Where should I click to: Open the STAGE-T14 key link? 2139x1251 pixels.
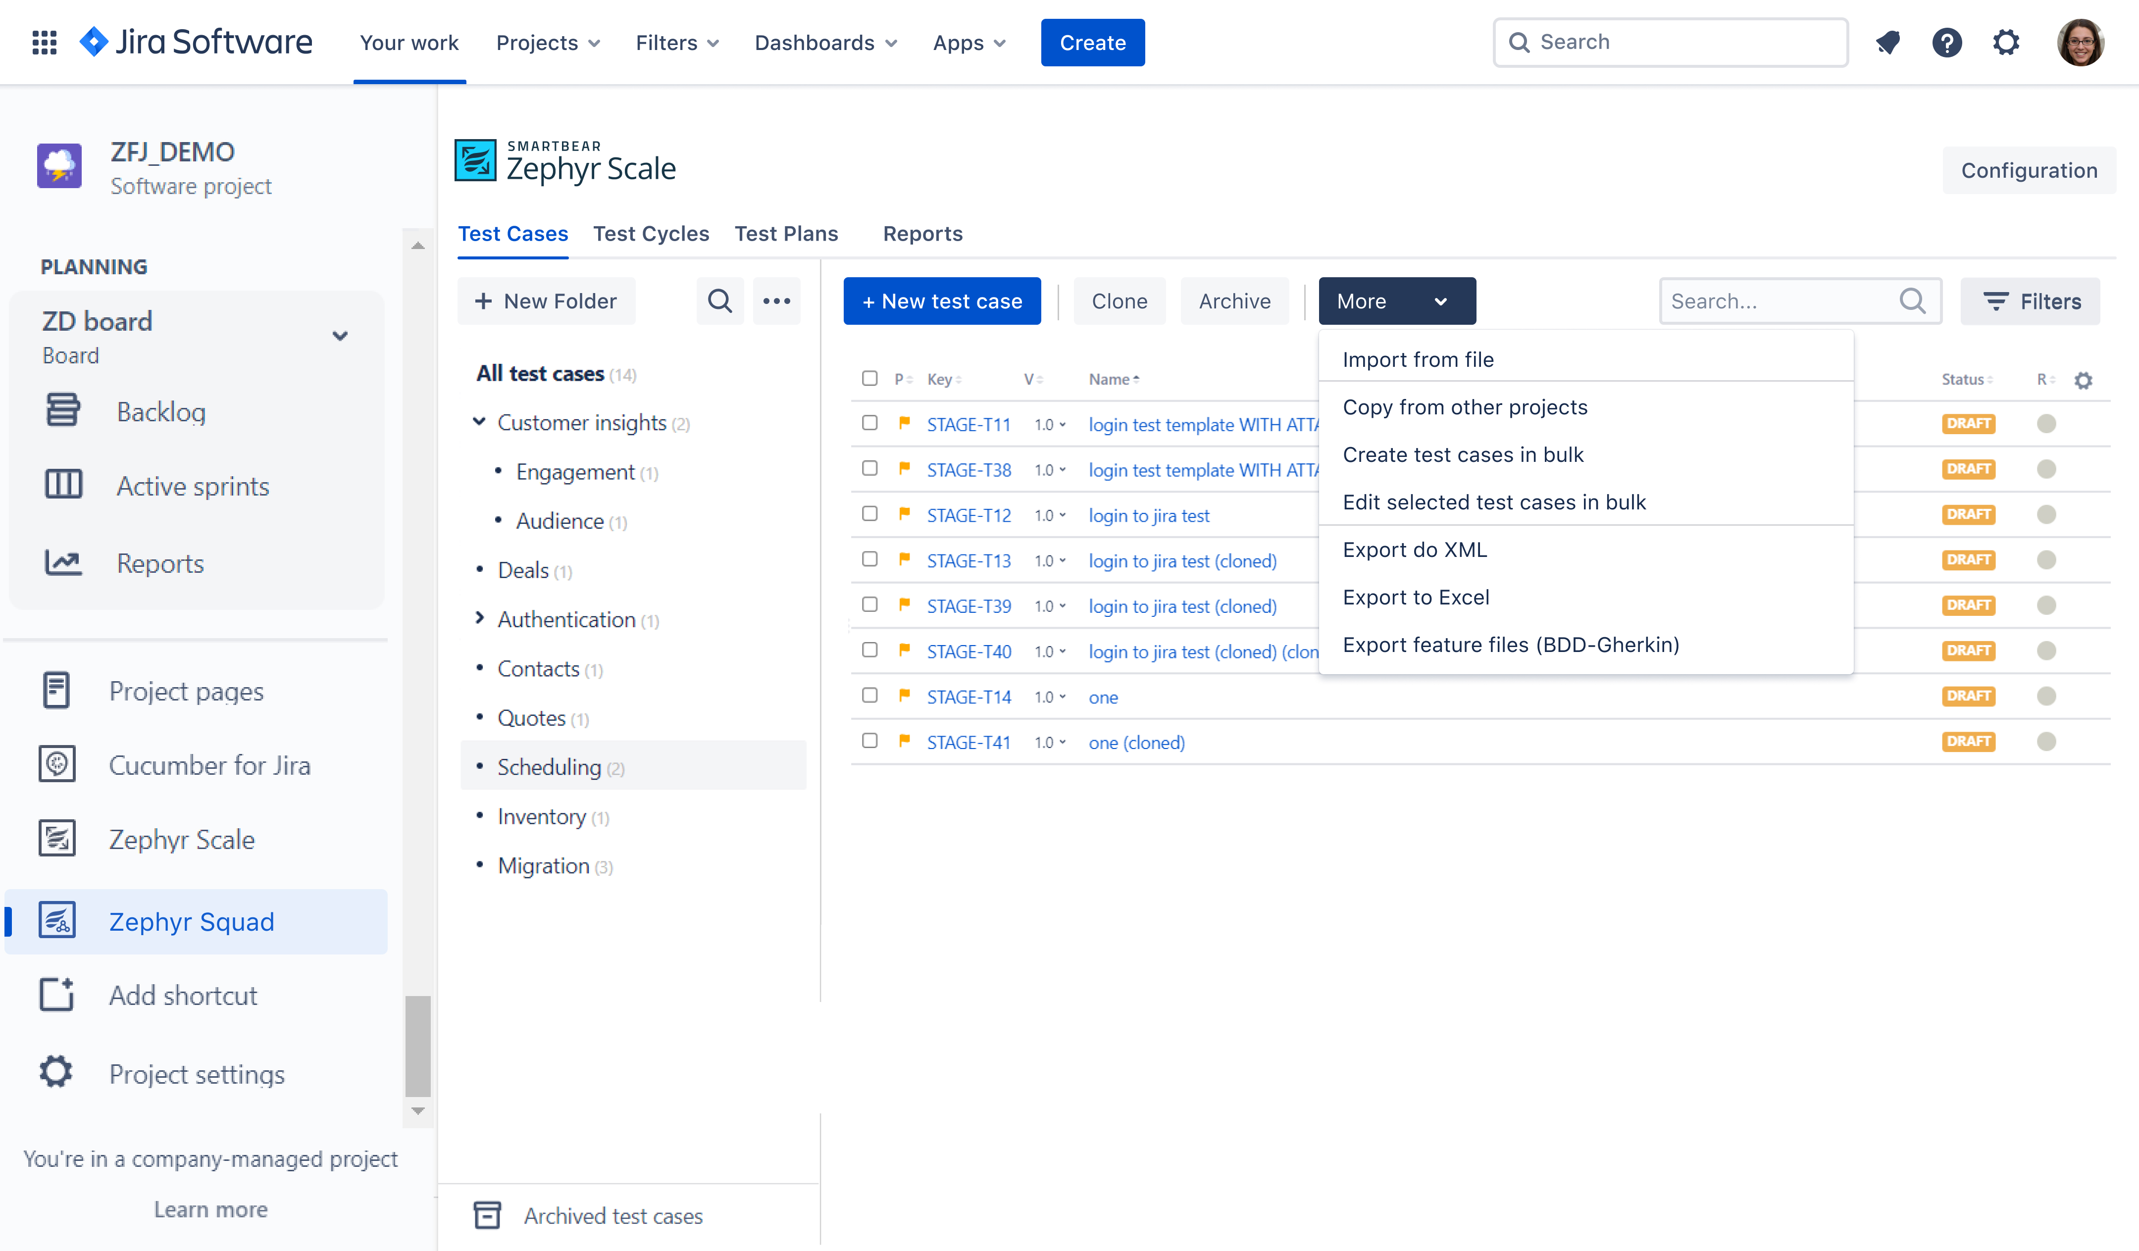968,697
